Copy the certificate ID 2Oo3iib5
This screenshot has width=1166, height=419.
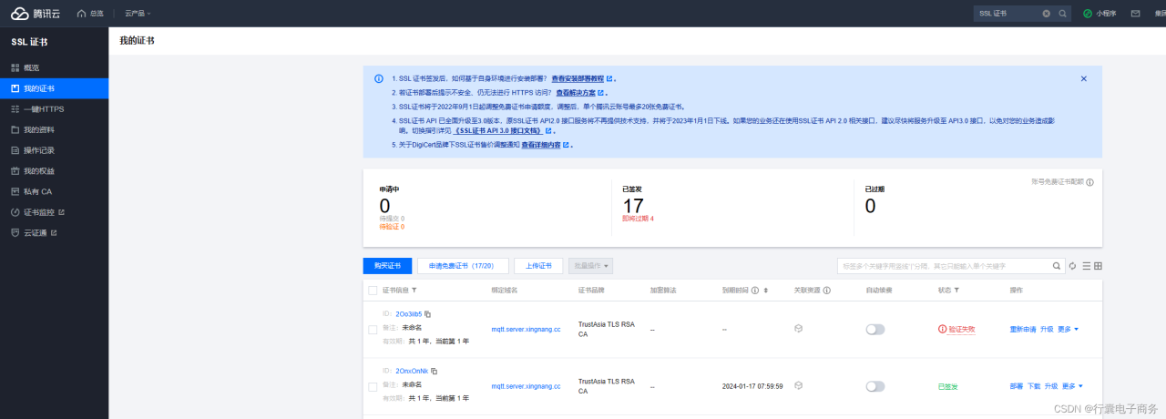click(428, 313)
